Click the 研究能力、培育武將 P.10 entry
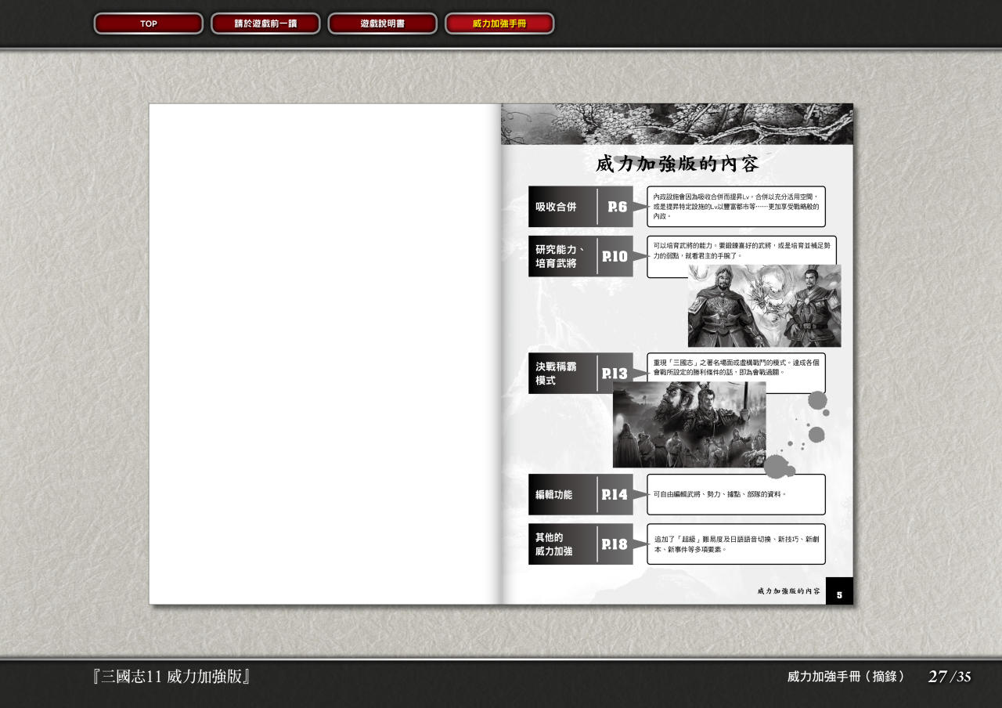The width and height of the screenshot is (1002, 708). tap(581, 256)
